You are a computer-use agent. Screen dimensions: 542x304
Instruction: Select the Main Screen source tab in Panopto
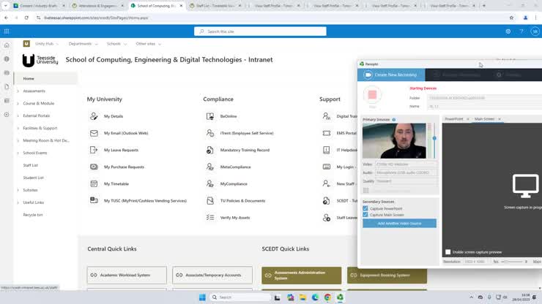[x=484, y=119]
